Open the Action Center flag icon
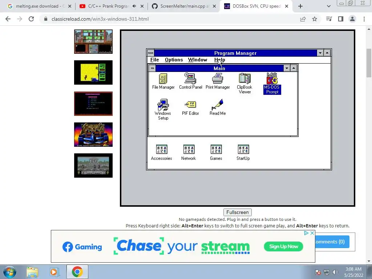Viewport: 372px width, 279px height. coord(318,272)
